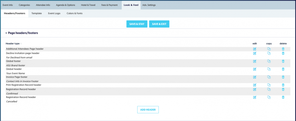Click the Save & Stay button
The image size is (296, 121).
click(137, 24)
